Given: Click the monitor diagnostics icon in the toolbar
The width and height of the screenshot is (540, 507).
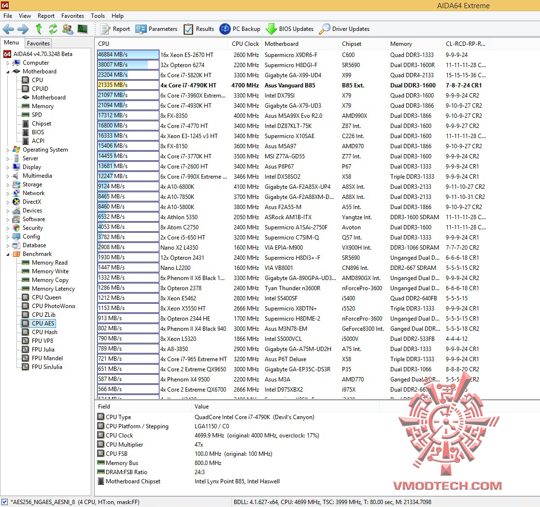Looking at the screenshot, I should coord(82,29).
